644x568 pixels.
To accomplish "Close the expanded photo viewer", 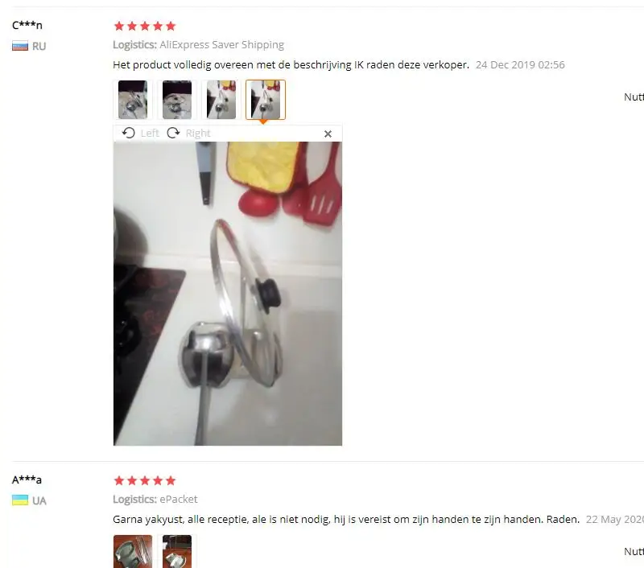I will pos(328,134).
